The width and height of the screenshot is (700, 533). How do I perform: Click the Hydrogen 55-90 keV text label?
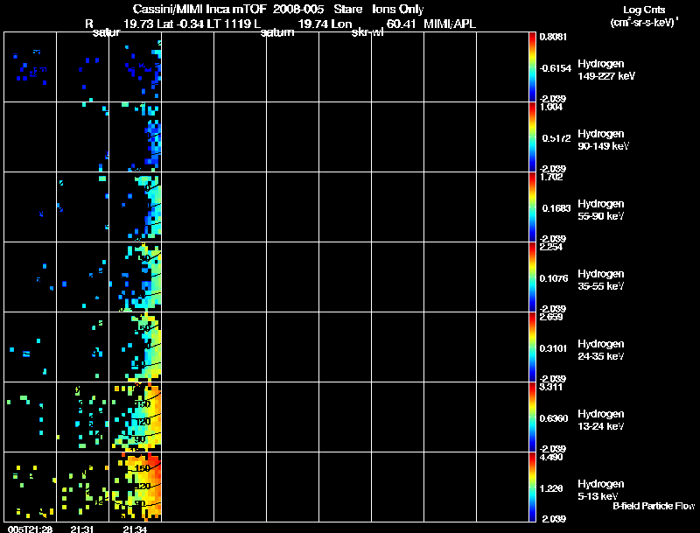point(599,209)
